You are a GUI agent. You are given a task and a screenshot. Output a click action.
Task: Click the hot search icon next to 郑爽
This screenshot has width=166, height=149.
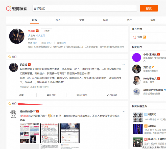[x=134, y=37]
